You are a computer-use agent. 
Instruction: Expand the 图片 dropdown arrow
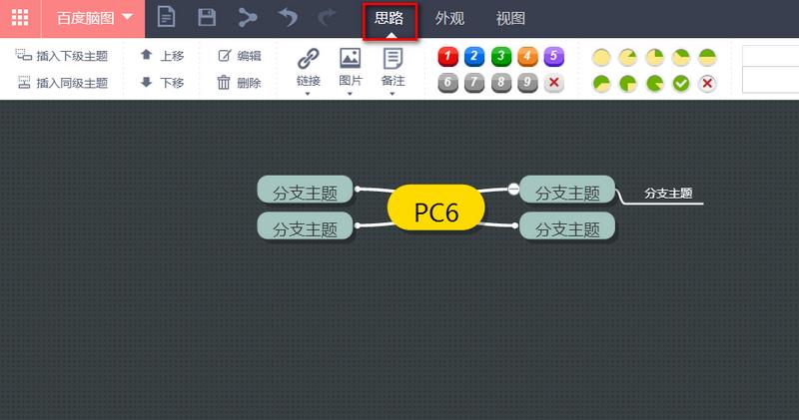tap(351, 94)
